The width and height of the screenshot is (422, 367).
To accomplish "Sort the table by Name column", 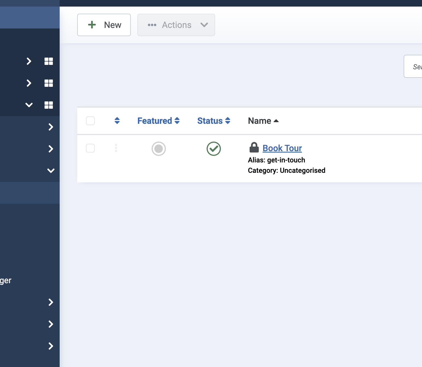I will pos(263,121).
